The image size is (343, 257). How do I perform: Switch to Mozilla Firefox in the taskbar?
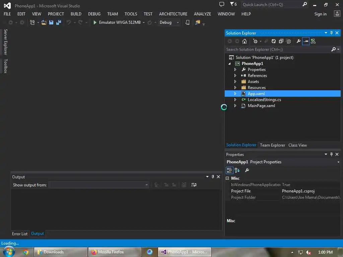coord(115,252)
